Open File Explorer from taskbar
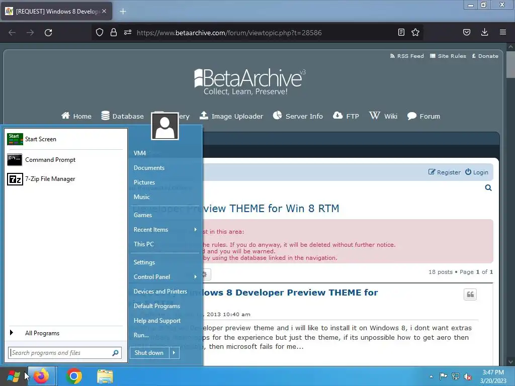This screenshot has height=386, width=515. point(105,376)
